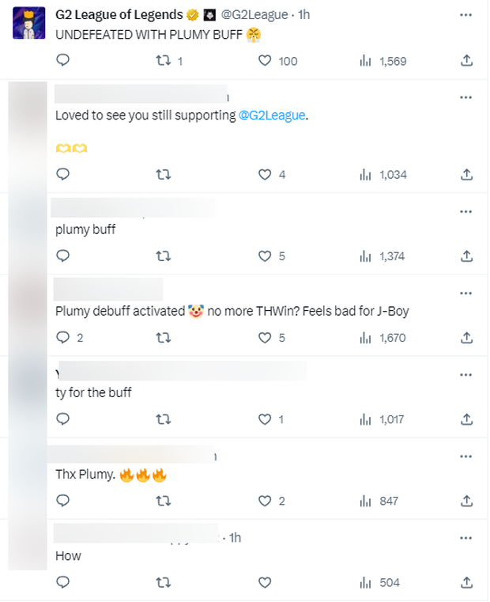Viewport: 490px width, 602px height.
Task: Like the 'Loved to see you' reply
Action: pyautogui.click(x=266, y=174)
